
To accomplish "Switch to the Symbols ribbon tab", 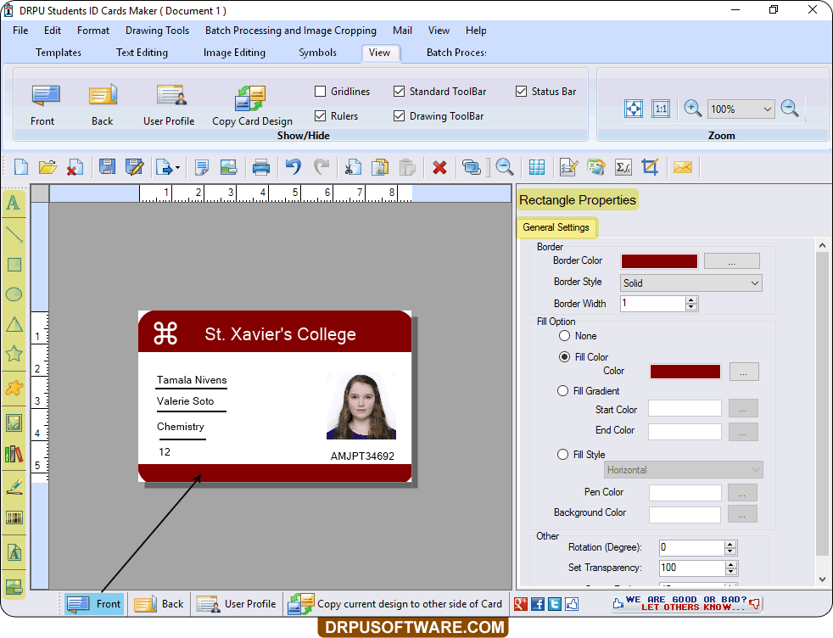I will tap(318, 53).
